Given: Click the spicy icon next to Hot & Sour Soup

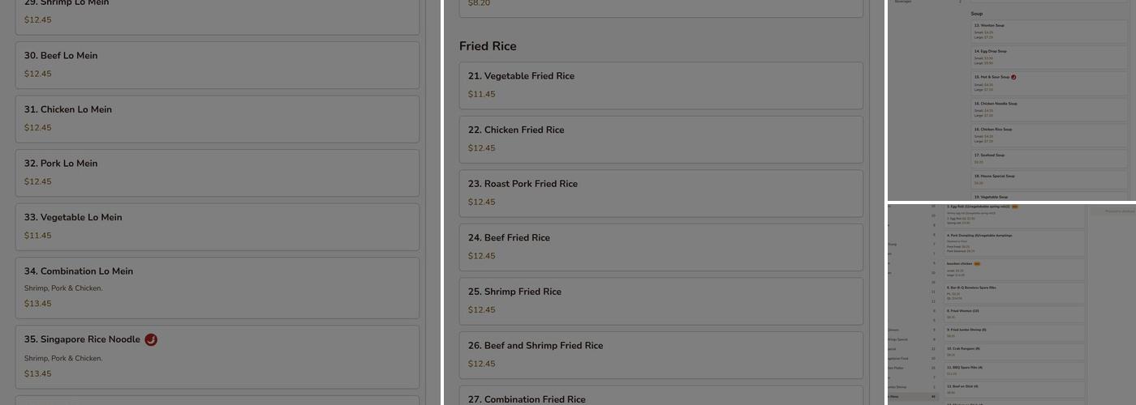Looking at the screenshot, I should (x=1013, y=77).
